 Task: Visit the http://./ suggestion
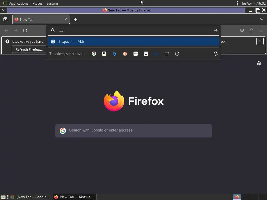click(133, 41)
